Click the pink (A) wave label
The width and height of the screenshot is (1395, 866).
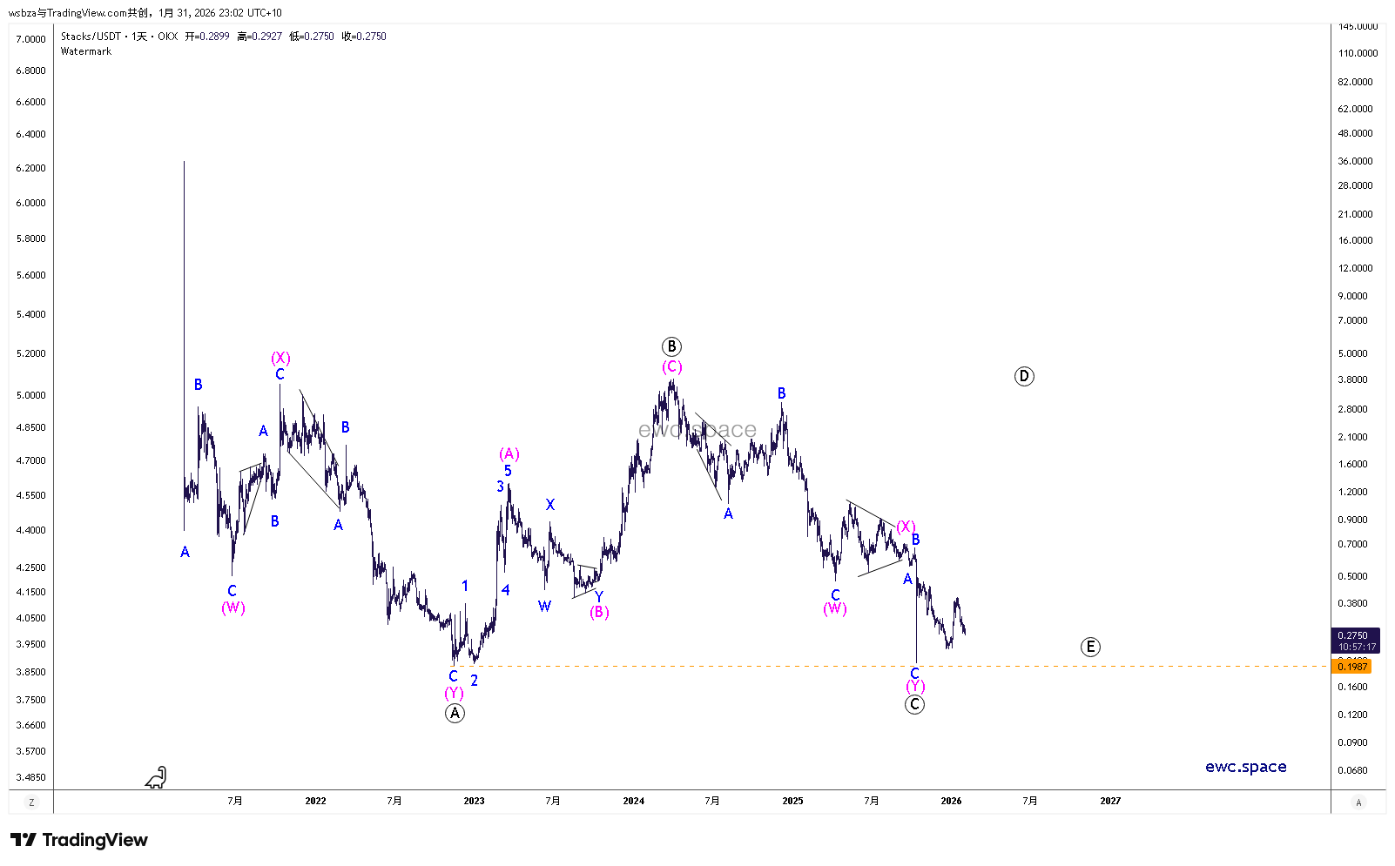[x=509, y=453]
